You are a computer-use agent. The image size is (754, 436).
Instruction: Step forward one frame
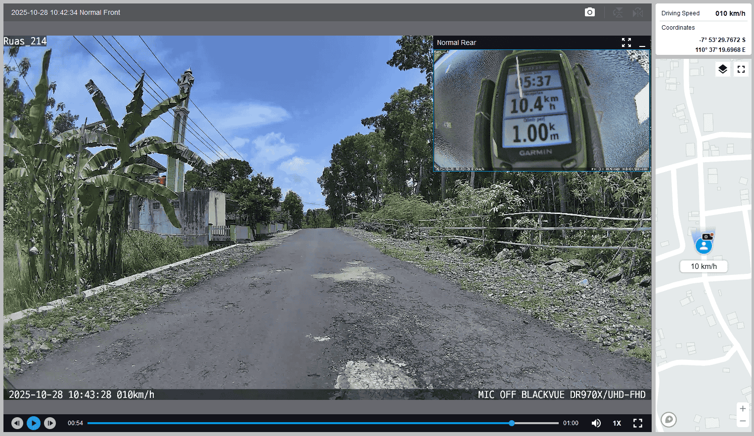pos(50,423)
